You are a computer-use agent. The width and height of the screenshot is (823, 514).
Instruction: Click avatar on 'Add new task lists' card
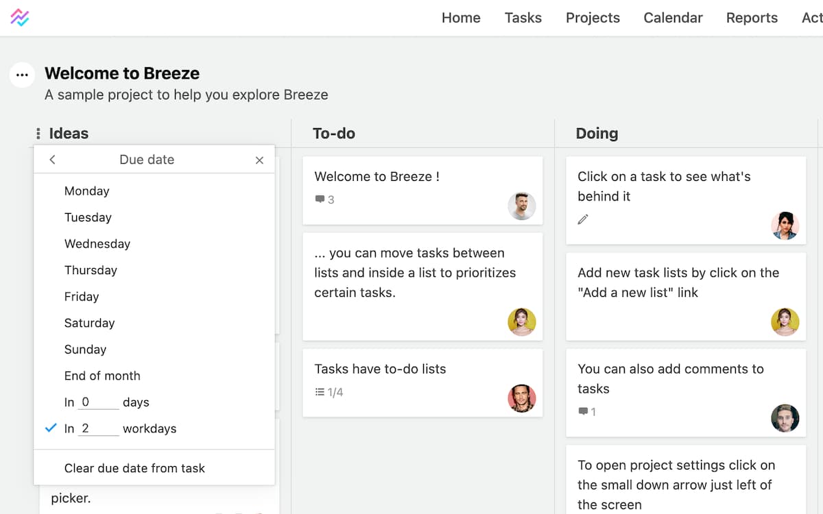(785, 321)
